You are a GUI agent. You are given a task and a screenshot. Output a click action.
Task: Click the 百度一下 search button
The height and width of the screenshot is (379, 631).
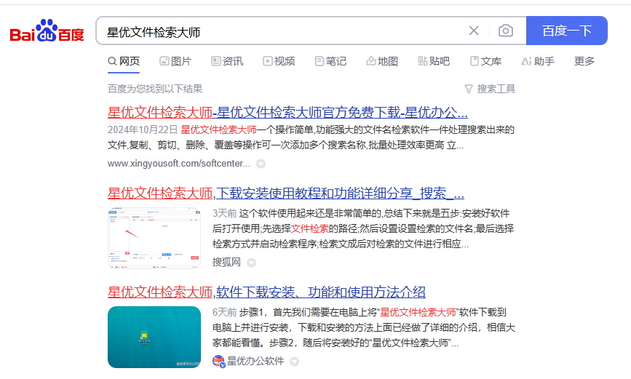567,31
